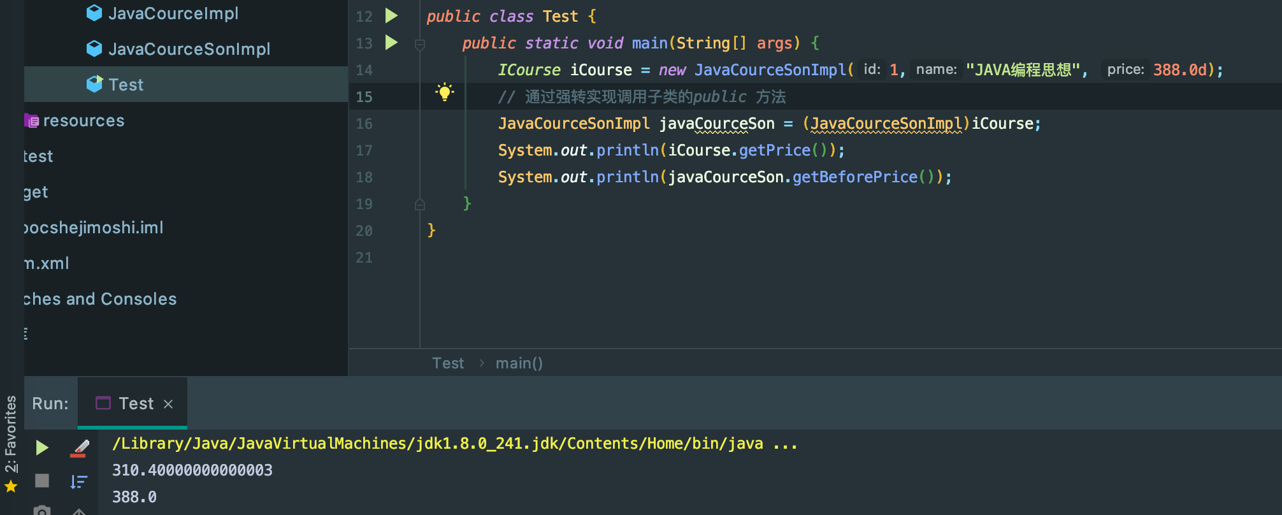The image size is (1282, 515).
Task: Click line number 17 in the gutter
Action: 364,150
